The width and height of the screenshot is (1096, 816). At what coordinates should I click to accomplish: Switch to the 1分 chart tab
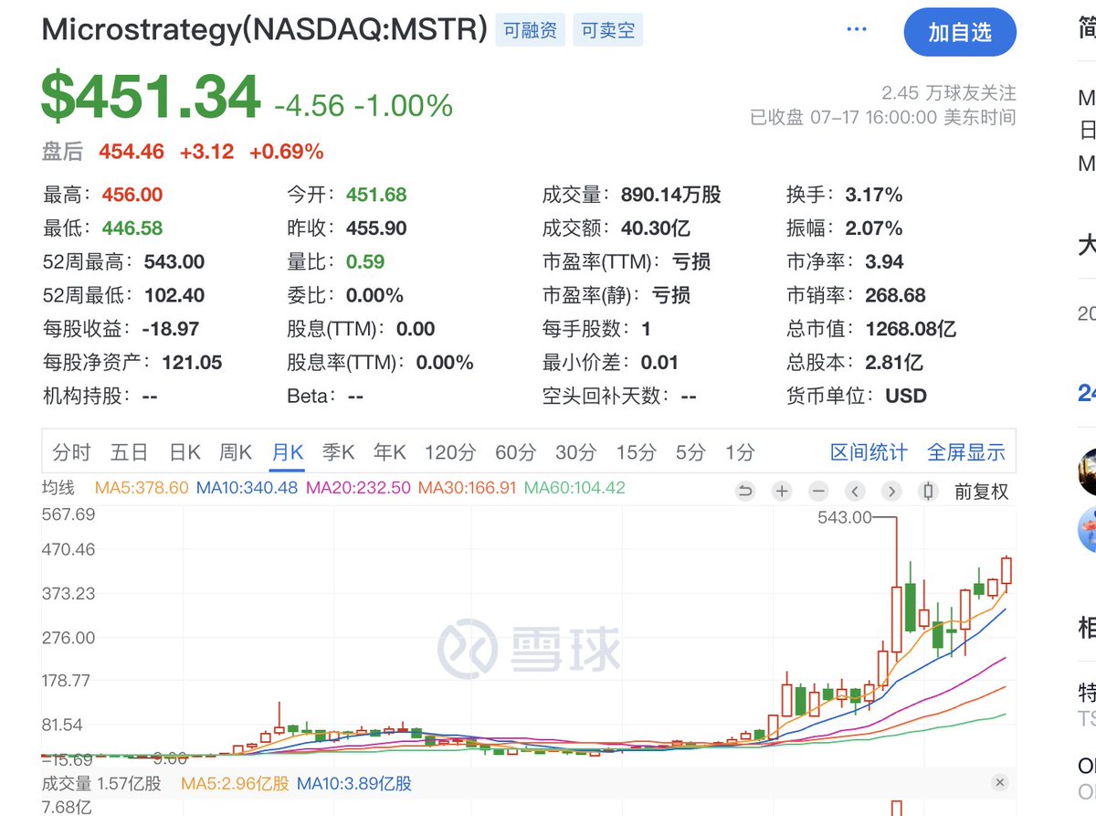(740, 451)
